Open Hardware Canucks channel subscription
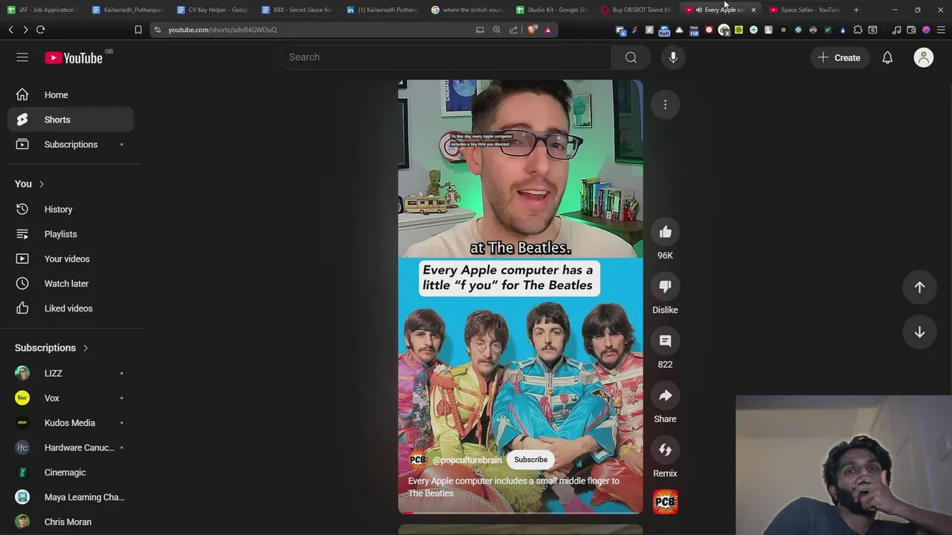952x535 pixels. pyautogui.click(x=71, y=447)
